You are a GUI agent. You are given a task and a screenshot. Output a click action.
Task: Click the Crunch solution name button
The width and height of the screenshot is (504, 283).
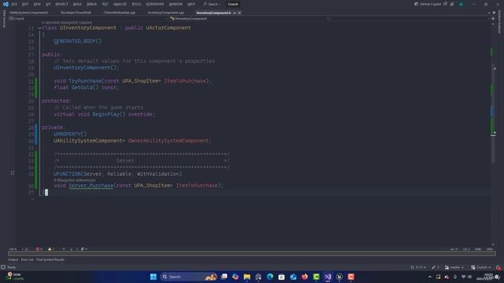(233, 4)
